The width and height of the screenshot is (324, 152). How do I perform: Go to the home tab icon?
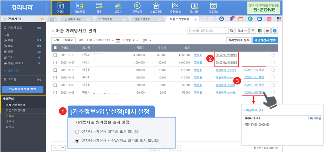tap(52, 20)
